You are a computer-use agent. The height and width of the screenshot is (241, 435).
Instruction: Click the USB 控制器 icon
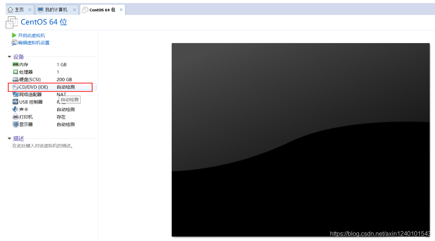[x=16, y=102]
